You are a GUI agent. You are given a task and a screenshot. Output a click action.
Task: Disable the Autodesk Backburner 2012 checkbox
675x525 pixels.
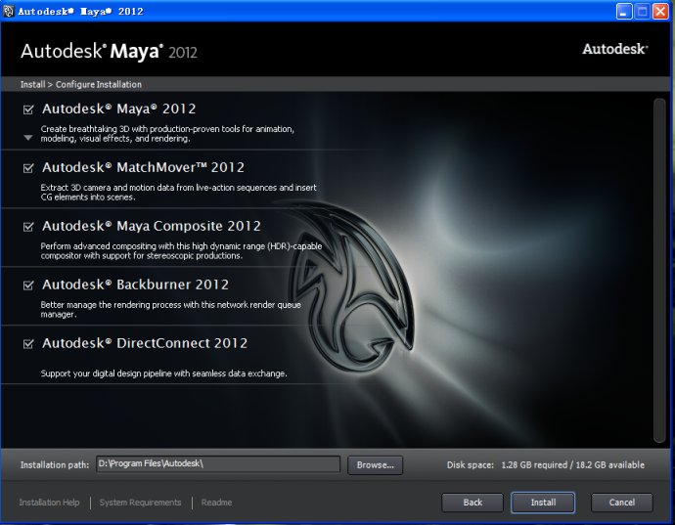point(28,285)
